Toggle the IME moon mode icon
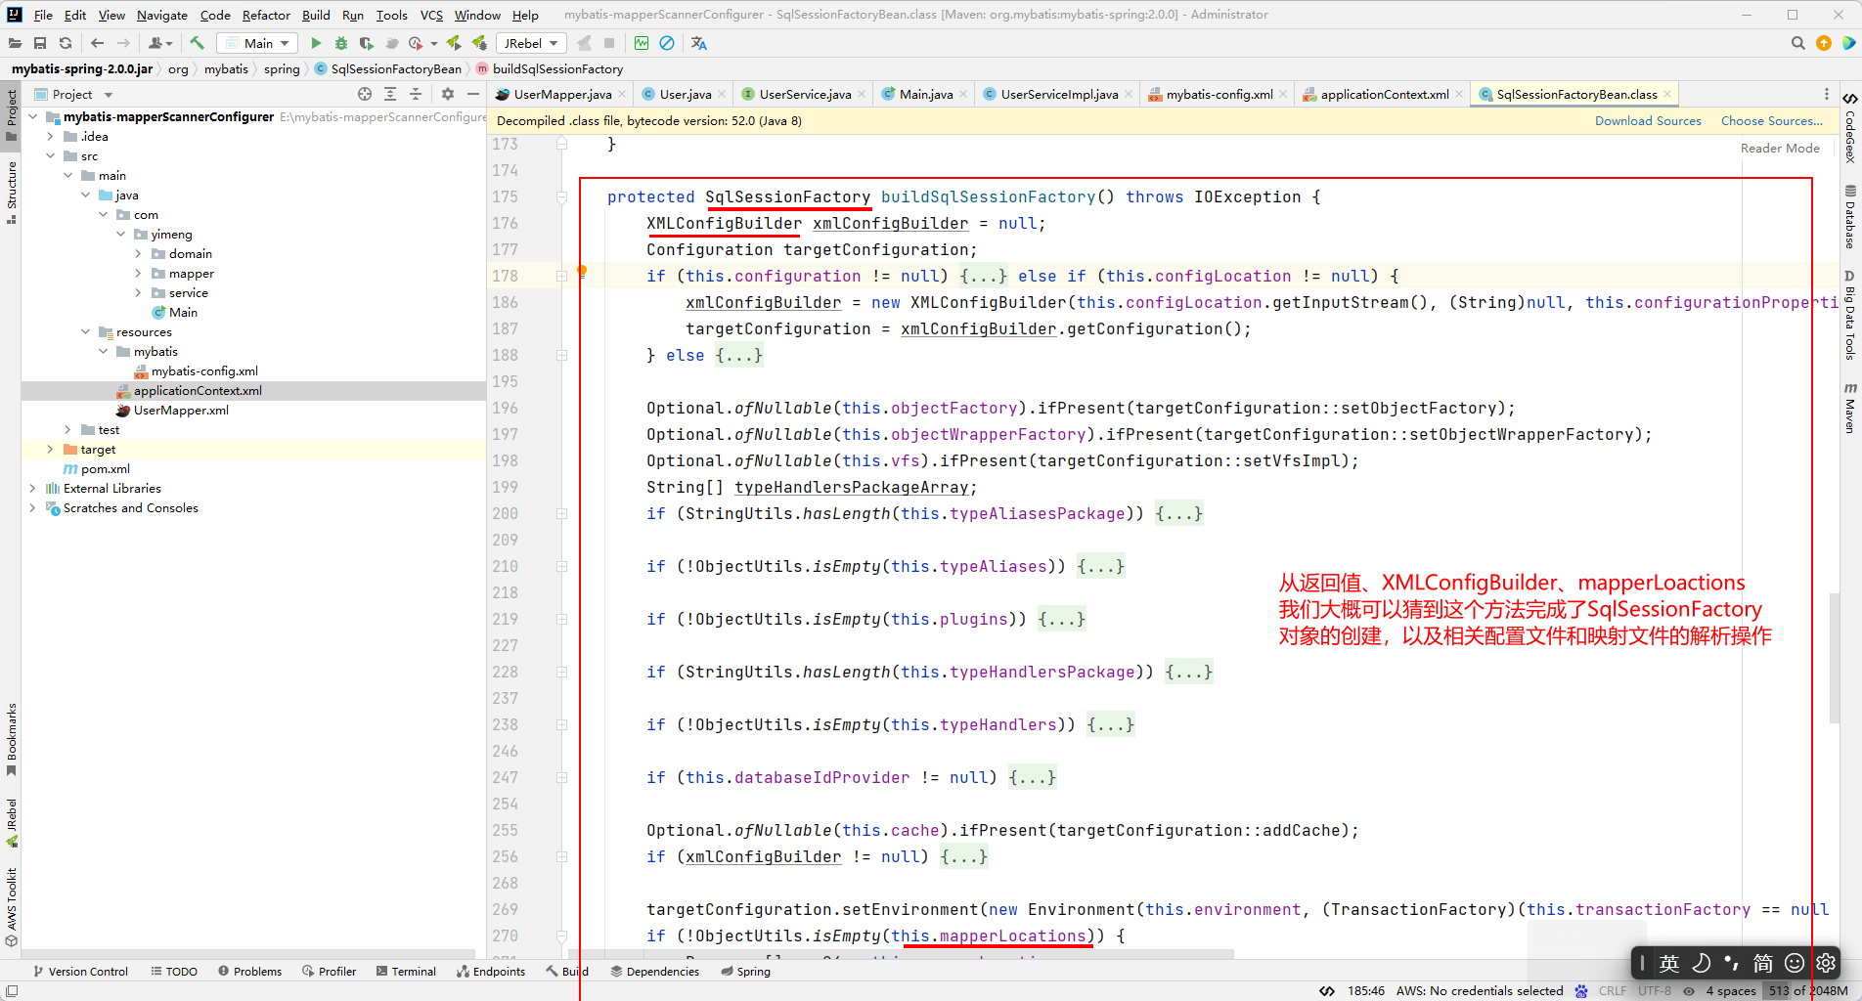This screenshot has width=1862, height=1001. 1702,963
